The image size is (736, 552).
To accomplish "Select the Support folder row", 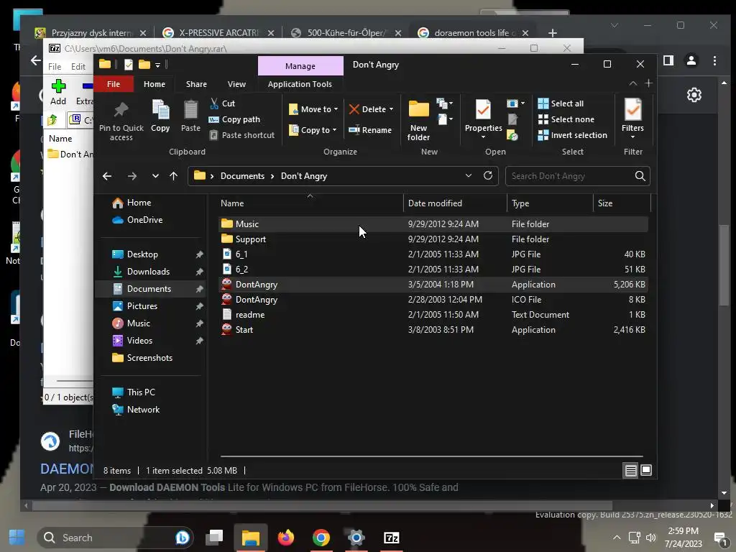I will tap(433, 239).
